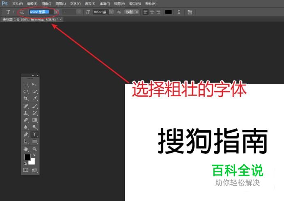Open the 文件(F) menu
This screenshot has height=201, width=284.
point(18,4)
